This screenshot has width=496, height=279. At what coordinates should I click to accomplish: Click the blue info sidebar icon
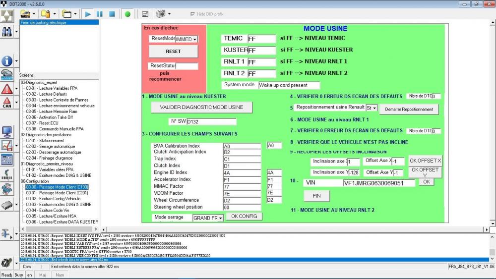coord(6,60)
